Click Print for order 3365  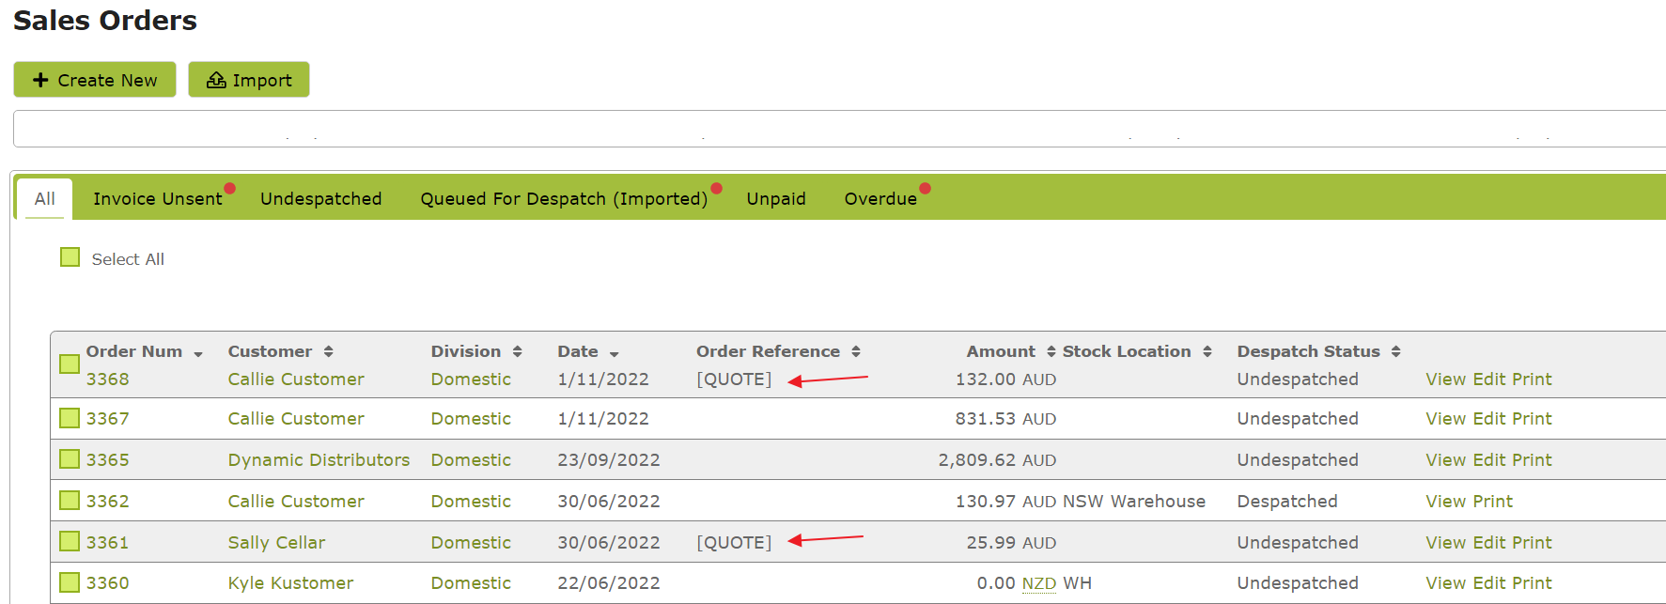click(1532, 459)
